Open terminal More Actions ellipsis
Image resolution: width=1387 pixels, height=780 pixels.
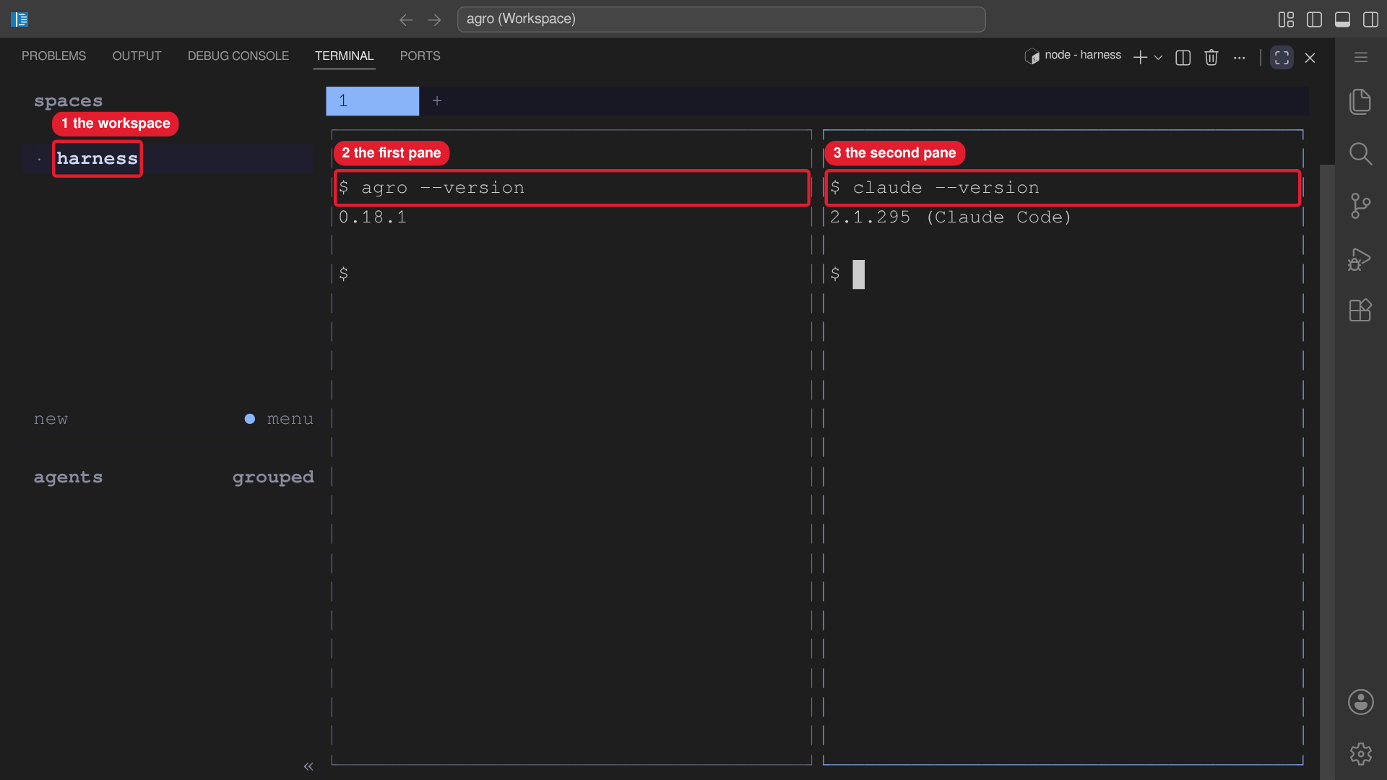1240,58
